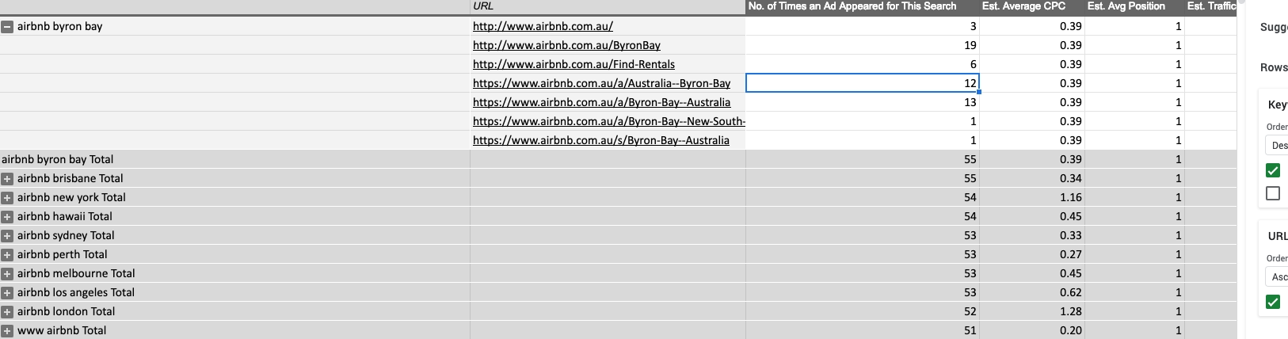This screenshot has height=339, width=1288.
Task: Uncheck the checked box in the Keyword section
Action: 1273,170
